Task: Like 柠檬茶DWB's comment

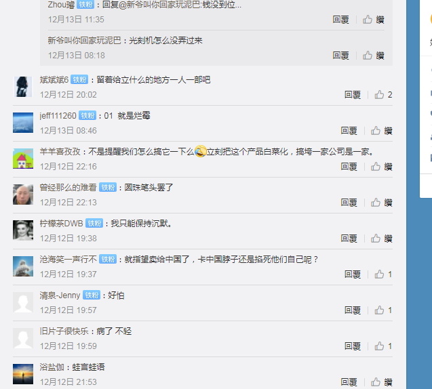Action: pos(381,239)
